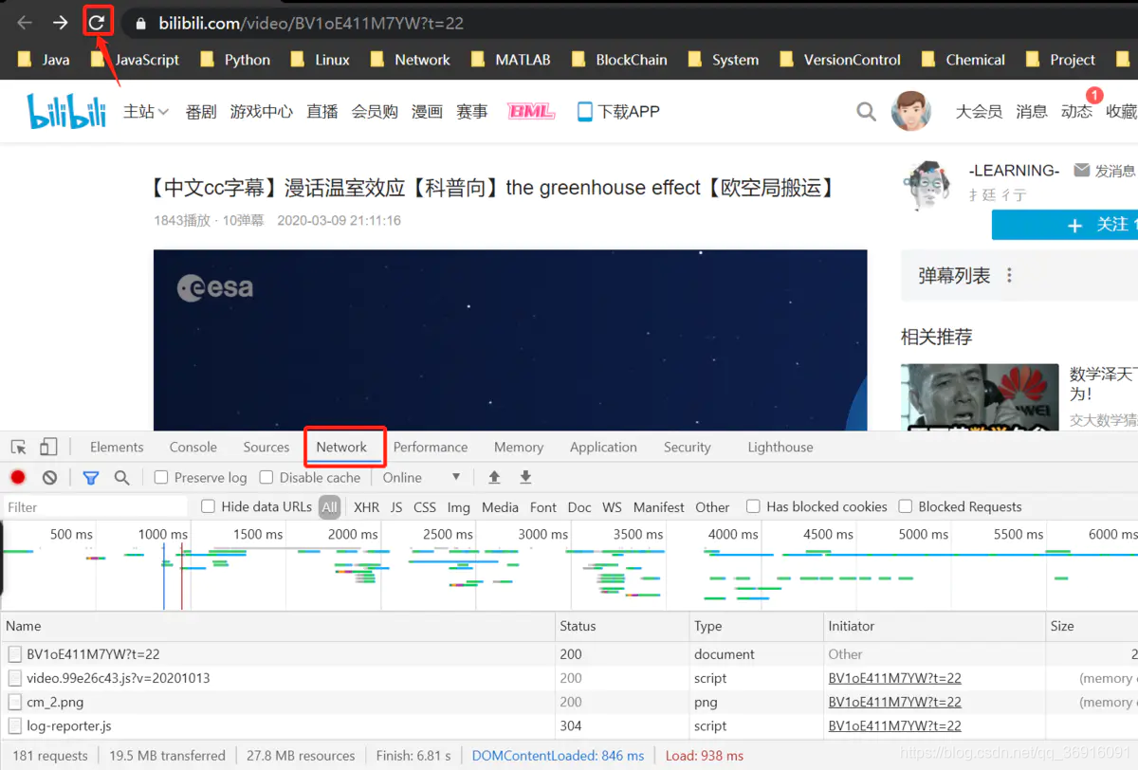Screen dimensions: 1138x770
Task: Click the padlock site info icon
Action: click(140, 23)
